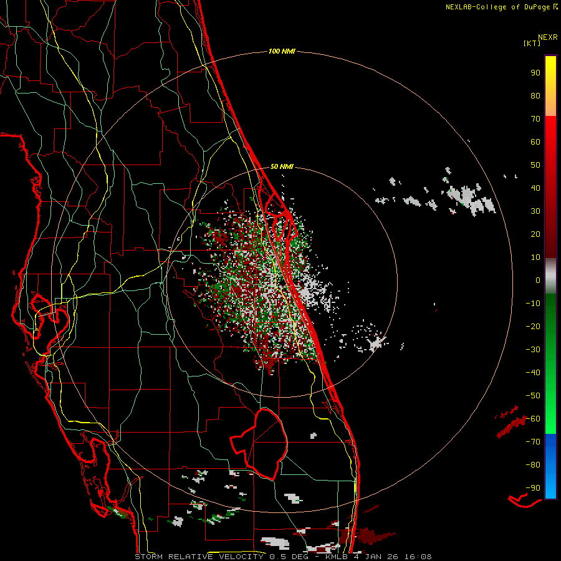Click the 4 JAN 26 date text
561x561 pixels.
(x=376, y=557)
